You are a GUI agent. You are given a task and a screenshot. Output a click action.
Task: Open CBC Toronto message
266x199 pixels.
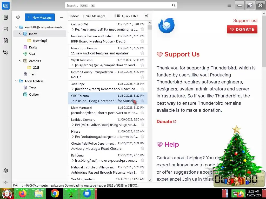108,98
